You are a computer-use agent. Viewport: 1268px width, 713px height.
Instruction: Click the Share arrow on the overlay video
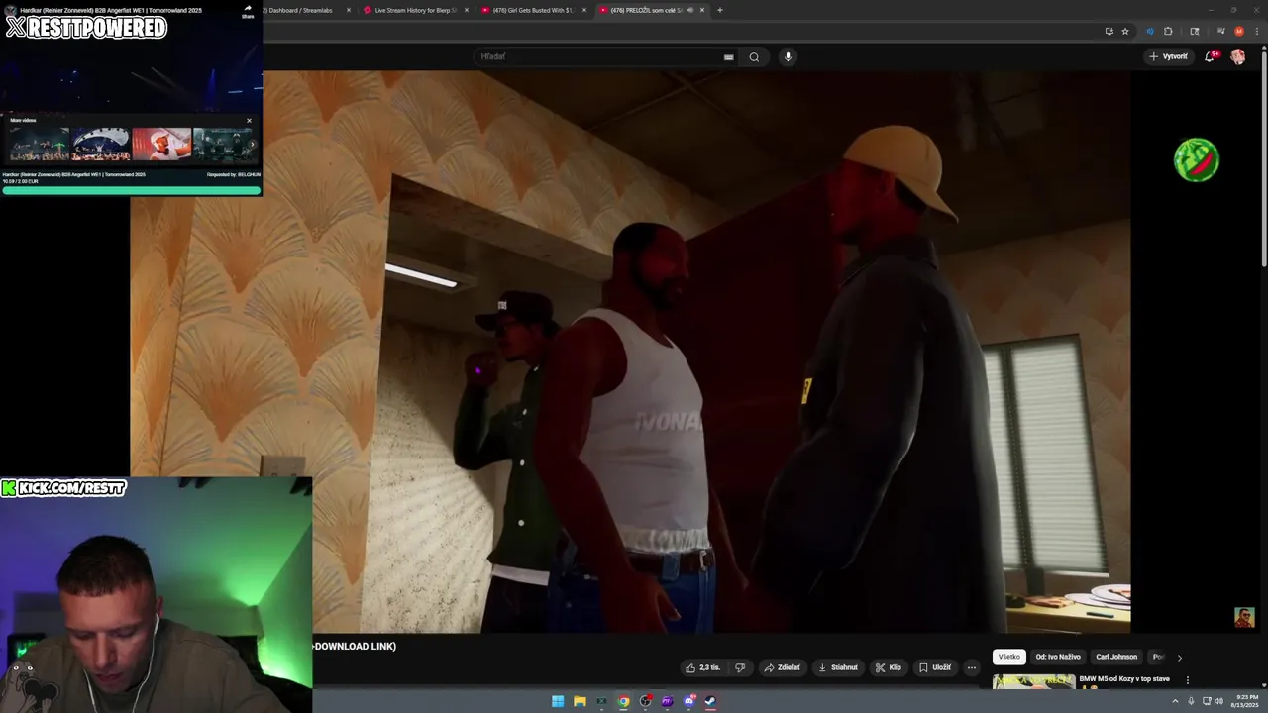click(248, 11)
